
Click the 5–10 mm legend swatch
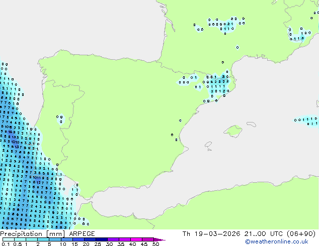click(x=55, y=239)
